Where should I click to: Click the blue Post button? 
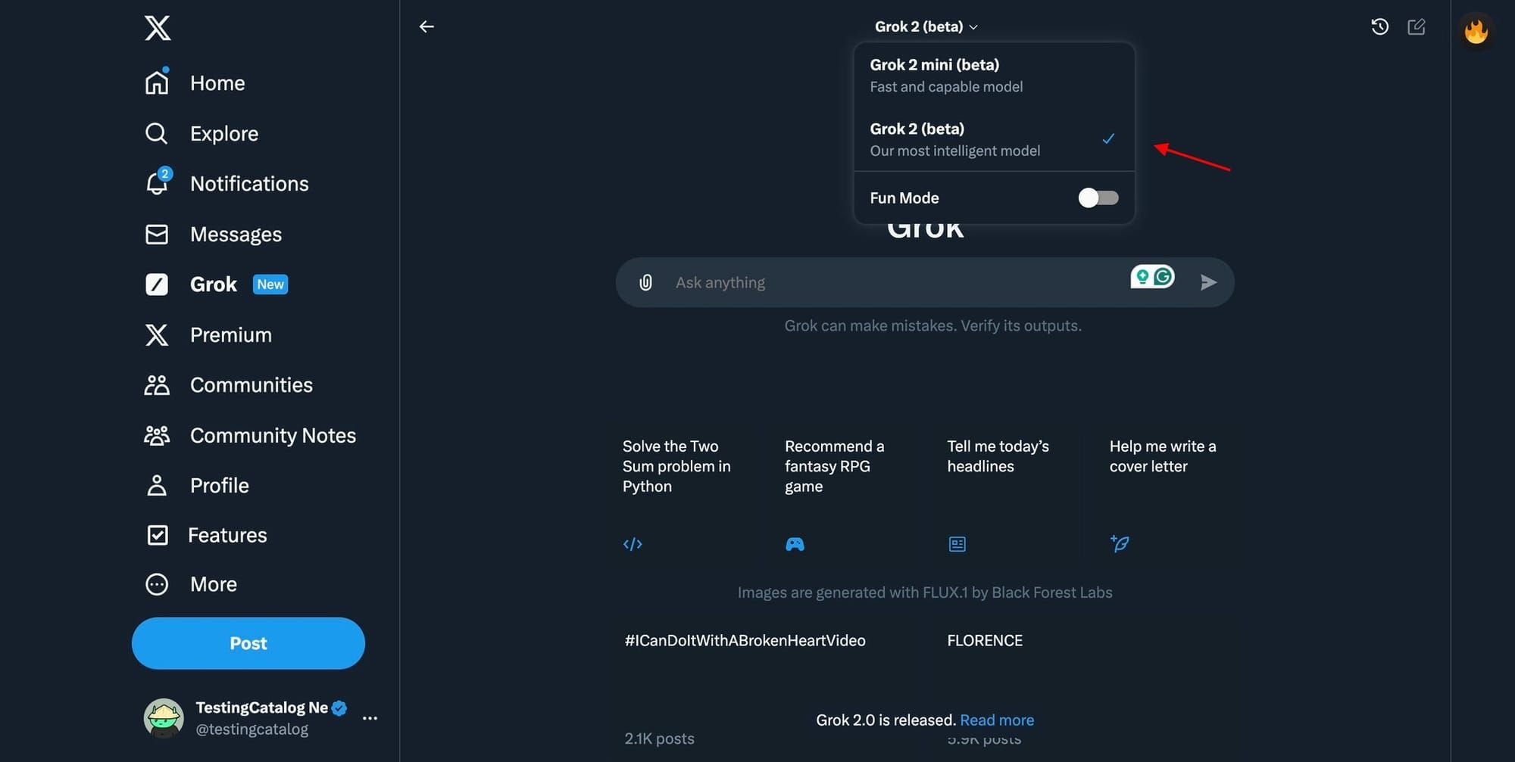point(248,643)
